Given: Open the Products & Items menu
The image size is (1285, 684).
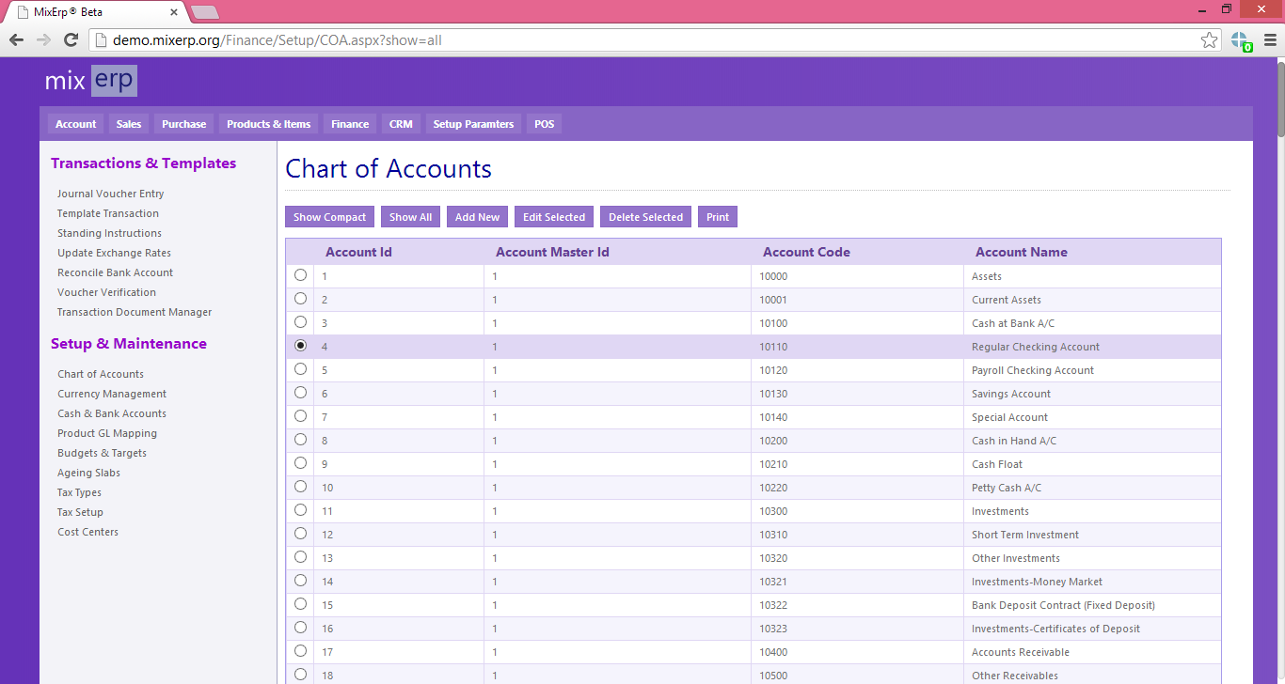Looking at the screenshot, I should [x=268, y=124].
